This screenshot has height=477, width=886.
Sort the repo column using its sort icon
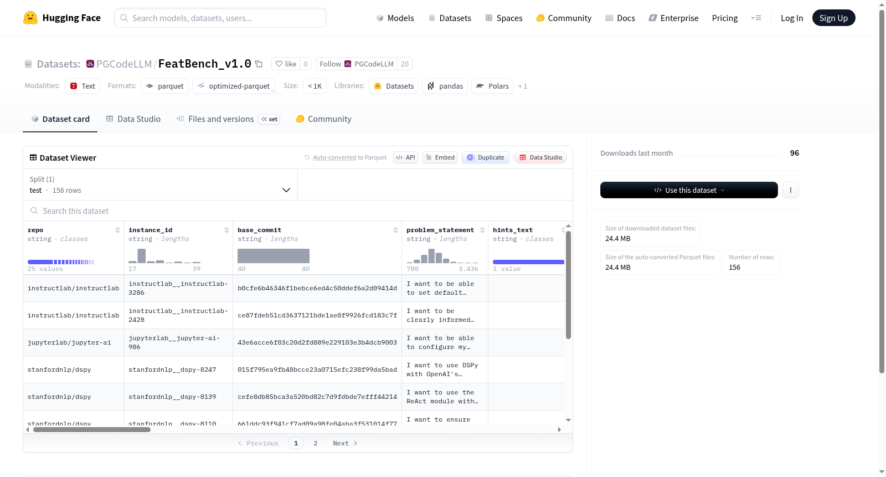coord(117,230)
